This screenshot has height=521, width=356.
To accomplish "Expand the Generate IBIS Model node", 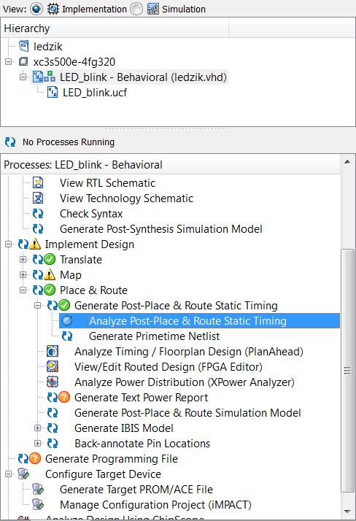I will pyautogui.click(x=37, y=428).
